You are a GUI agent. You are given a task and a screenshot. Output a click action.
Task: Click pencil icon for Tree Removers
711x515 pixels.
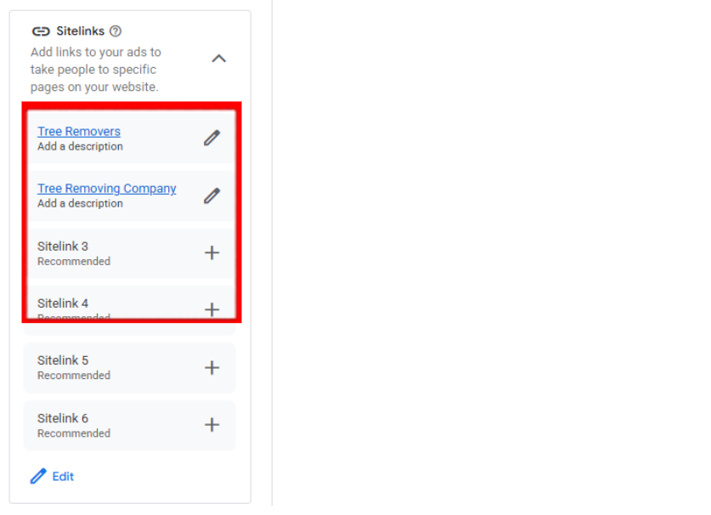[x=212, y=138]
